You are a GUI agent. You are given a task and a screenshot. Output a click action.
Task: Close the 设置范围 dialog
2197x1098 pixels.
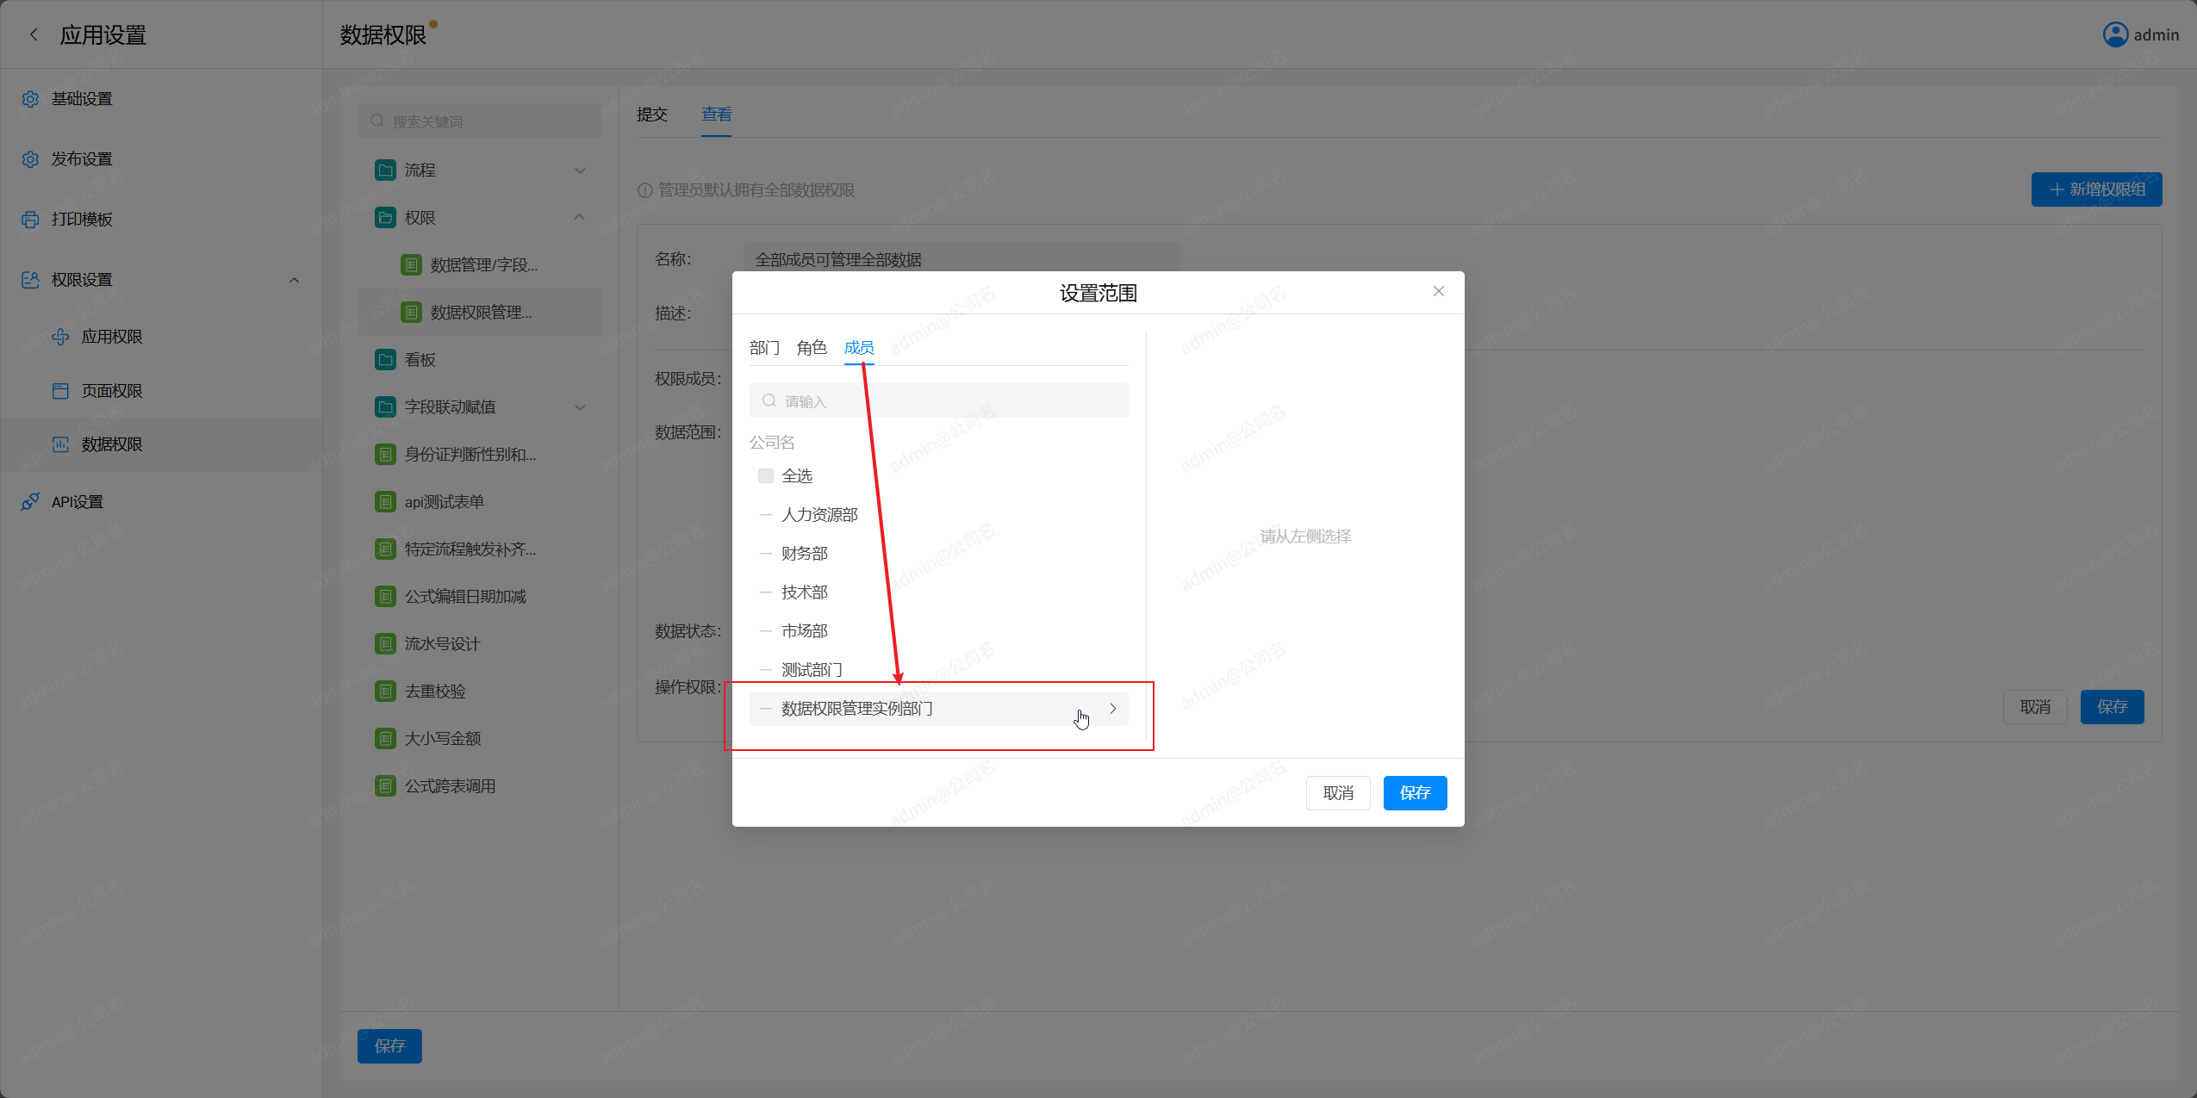point(1438,291)
